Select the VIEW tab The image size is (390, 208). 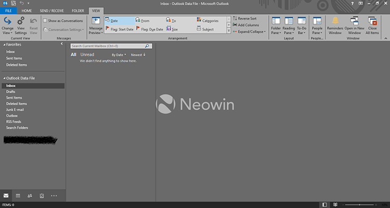96,11
